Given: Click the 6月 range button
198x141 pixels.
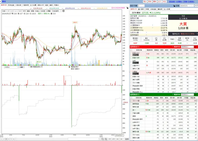Looking at the screenshot, I should coord(113,139).
